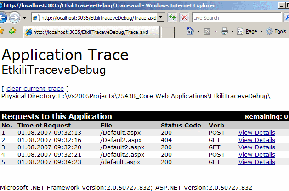Click the Stop loading red X icon
The image size is (289, 191).
point(184,18)
